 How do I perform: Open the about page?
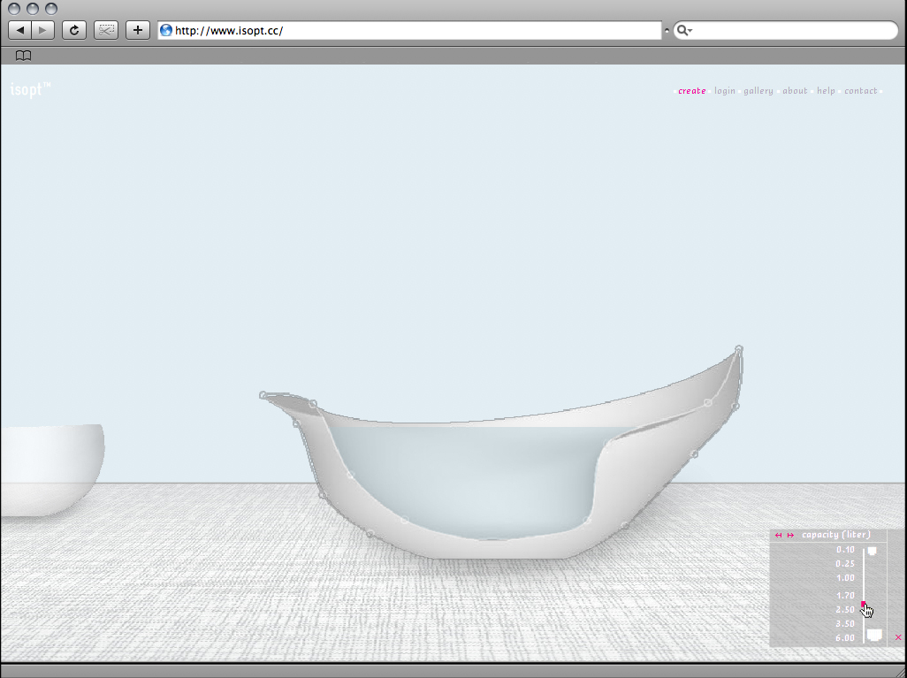[795, 91]
